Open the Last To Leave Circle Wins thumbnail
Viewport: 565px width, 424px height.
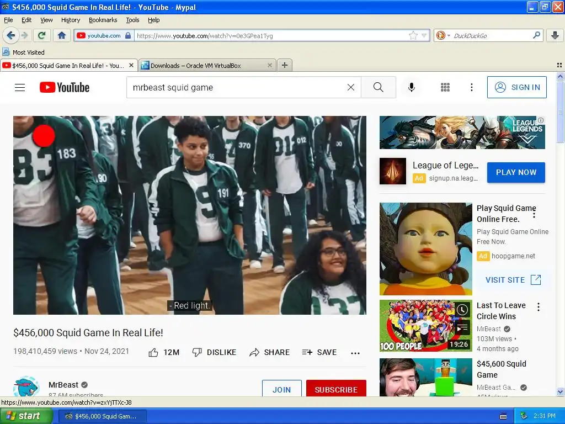click(x=425, y=326)
